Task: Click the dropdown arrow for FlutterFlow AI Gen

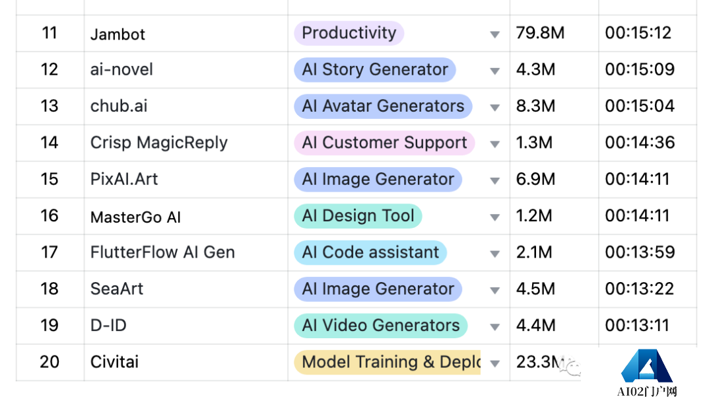Action: (x=494, y=253)
